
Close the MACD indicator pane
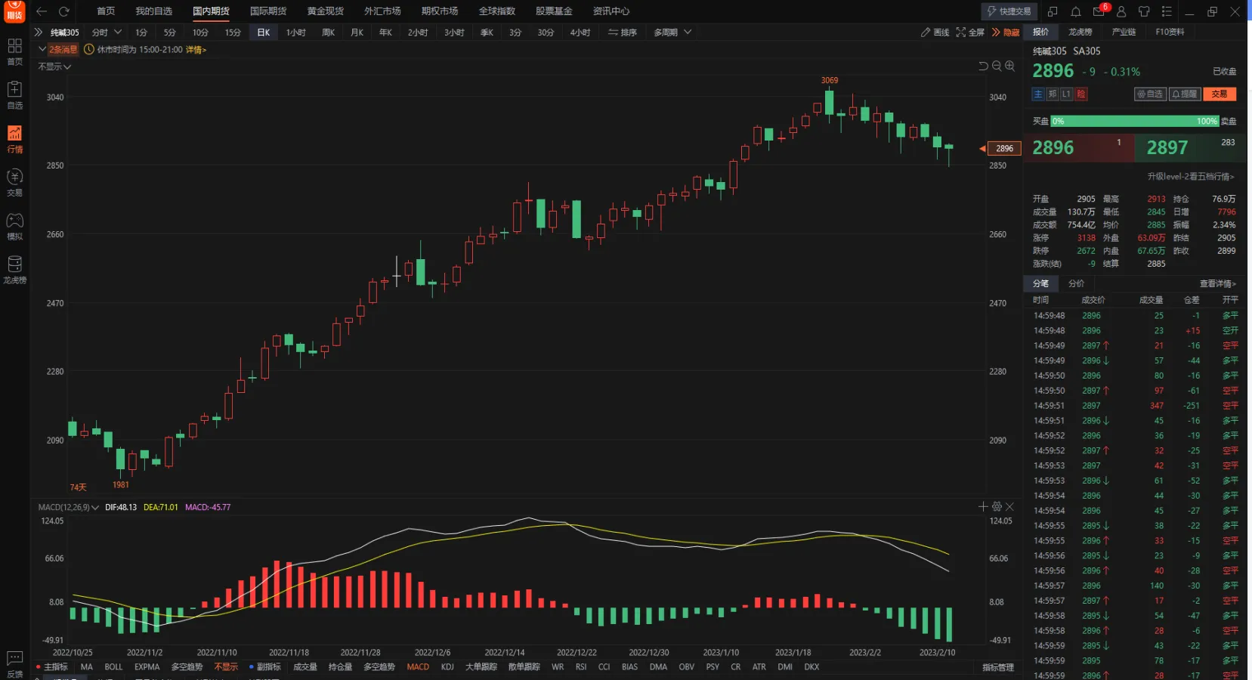pyautogui.click(x=1009, y=506)
